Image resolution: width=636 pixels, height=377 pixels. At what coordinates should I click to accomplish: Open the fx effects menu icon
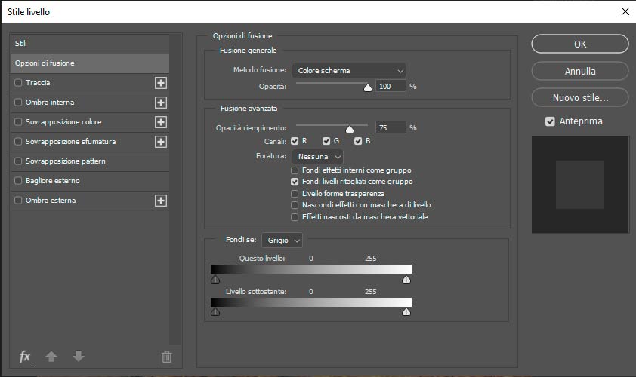point(25,357)
